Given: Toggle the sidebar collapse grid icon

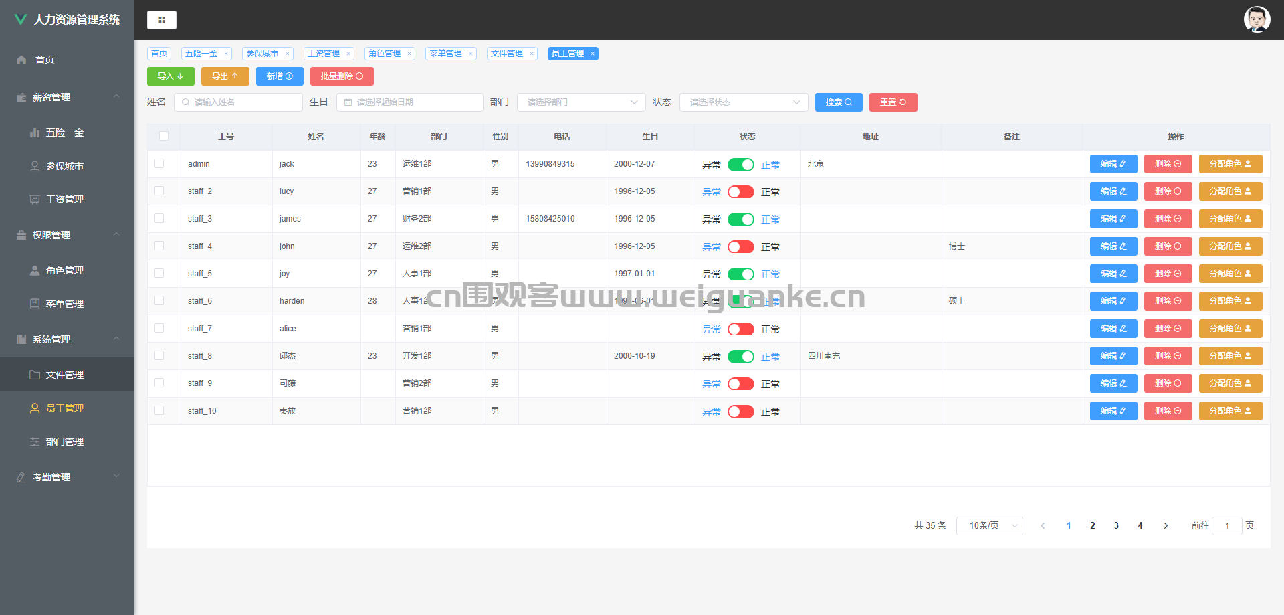Looking at the screenshot, I should pos(162,20).
